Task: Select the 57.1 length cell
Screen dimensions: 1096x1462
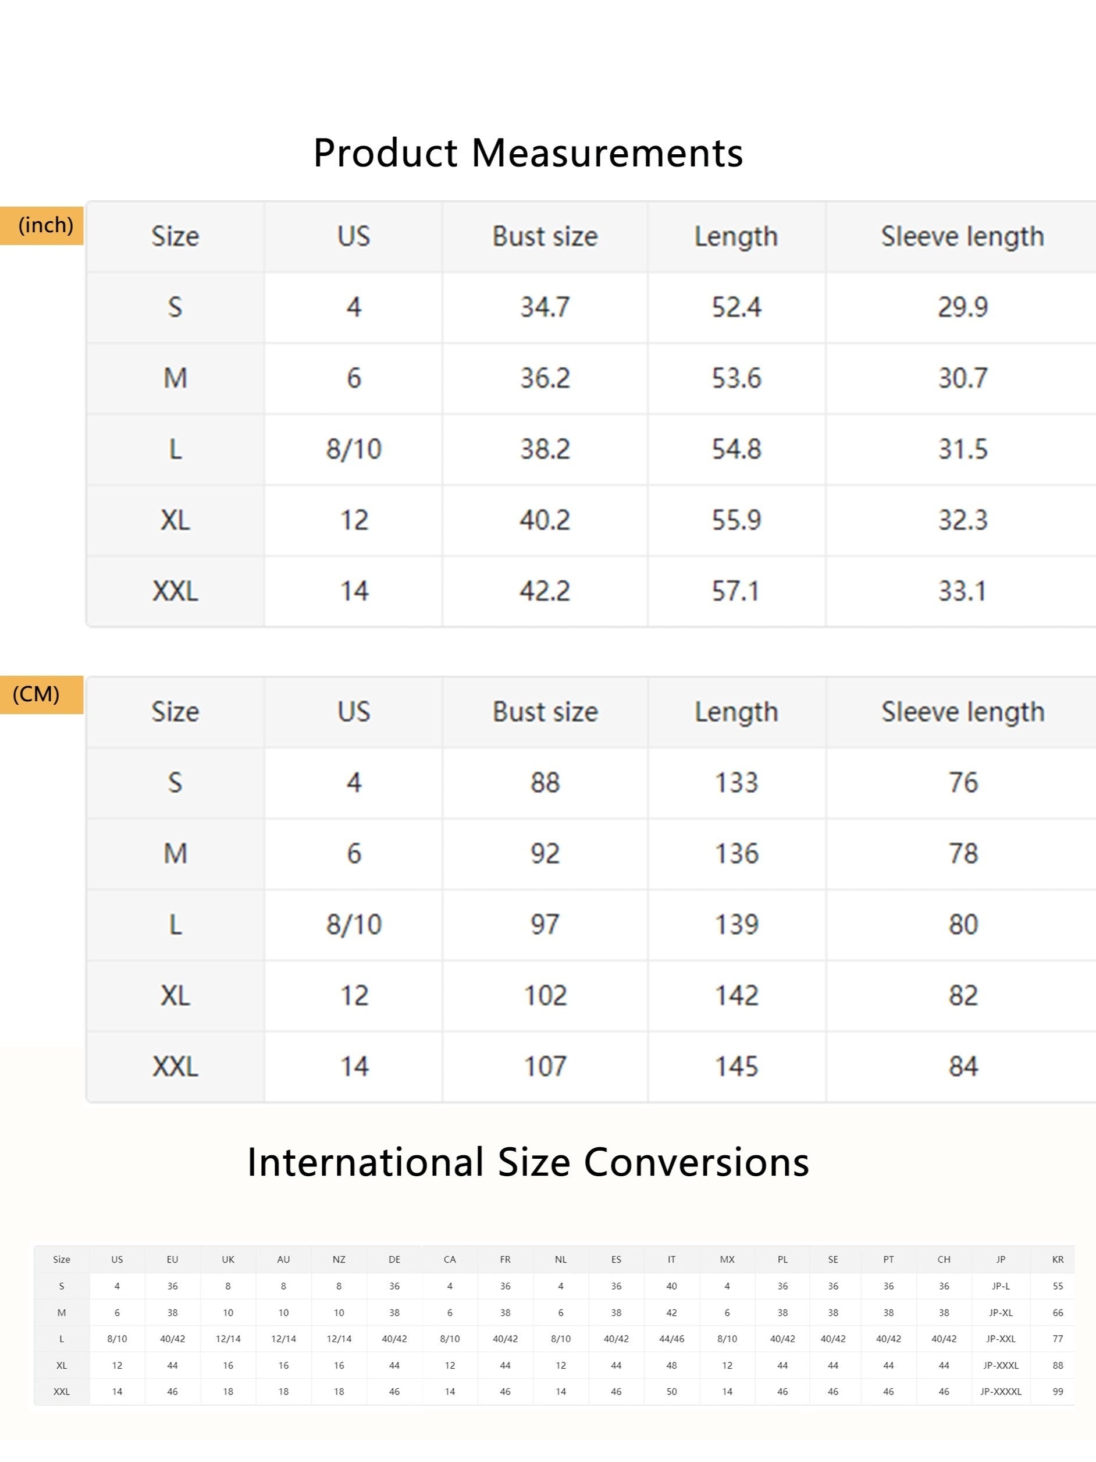Action: [x=736, y=591]
